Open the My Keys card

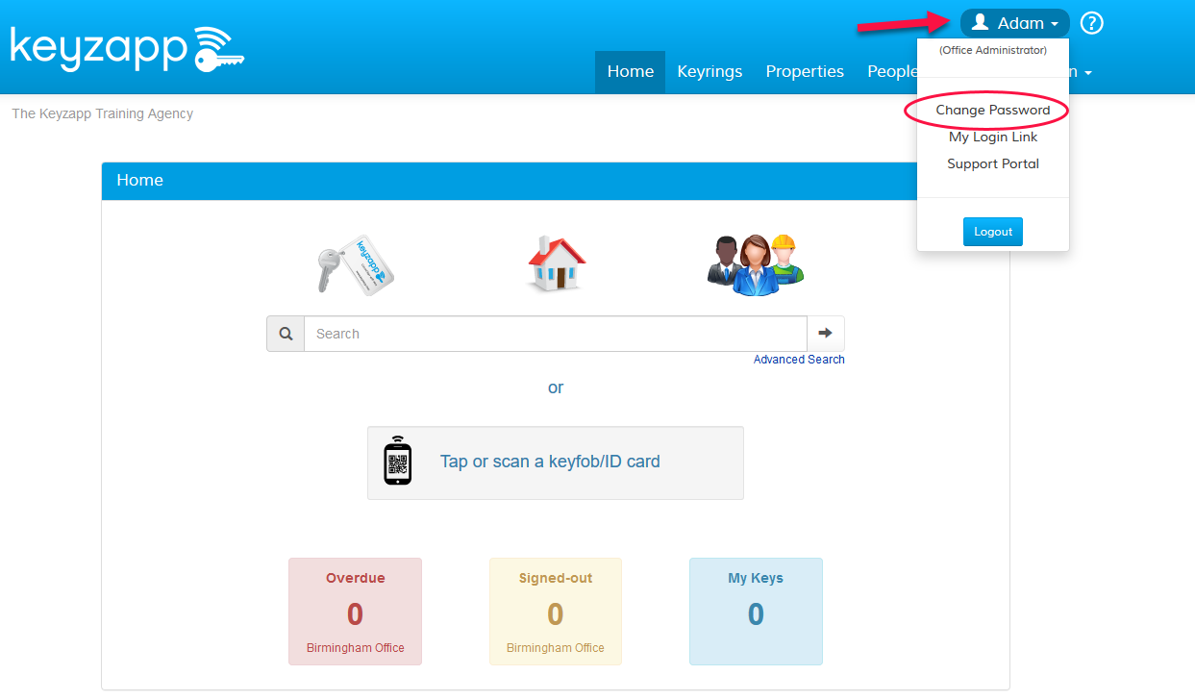point(756,612)
